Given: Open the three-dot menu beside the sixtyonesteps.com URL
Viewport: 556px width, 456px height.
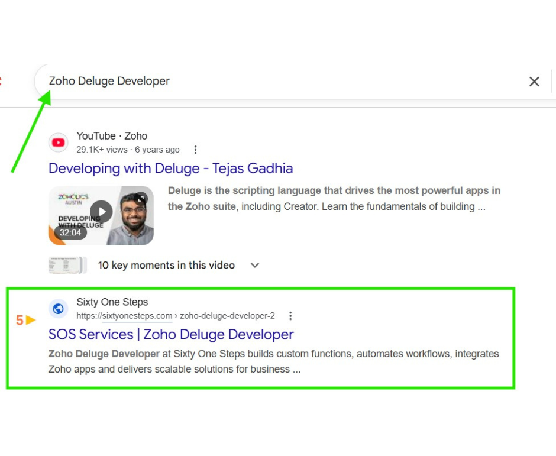Looking at the screenshot, I should 290,316.
